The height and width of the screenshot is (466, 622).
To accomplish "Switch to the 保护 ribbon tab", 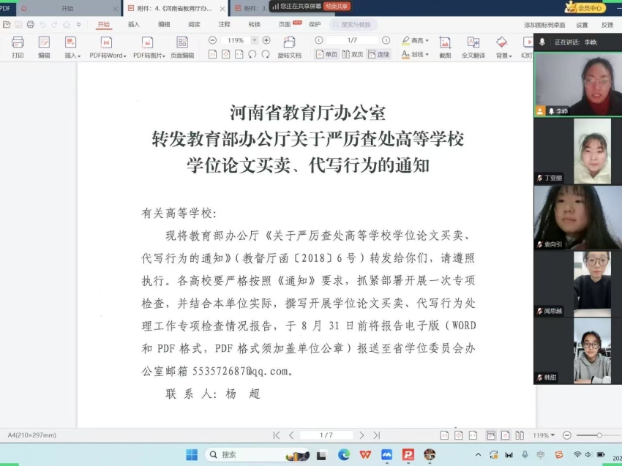I will [x=315, y=25].
